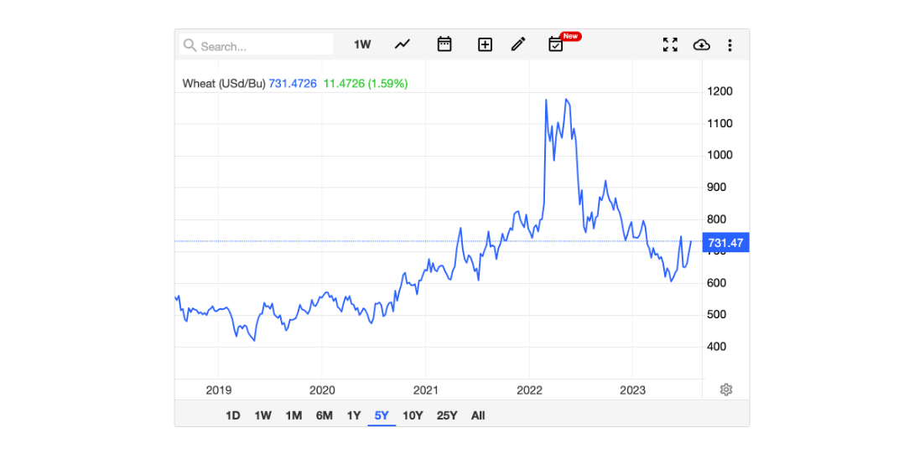Image resolution: width=914 pixels, height=469 pixels.
Task: Select the 6M time range
Action: [x=325, y=415]
